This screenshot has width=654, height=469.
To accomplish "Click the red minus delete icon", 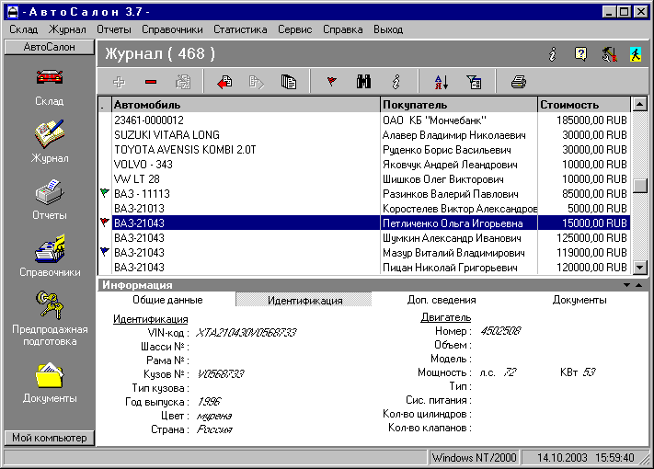I will [151, 82].
